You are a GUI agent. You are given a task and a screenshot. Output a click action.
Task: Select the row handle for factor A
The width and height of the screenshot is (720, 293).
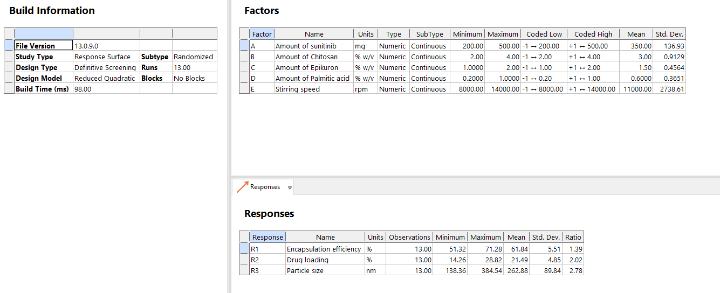244,46
